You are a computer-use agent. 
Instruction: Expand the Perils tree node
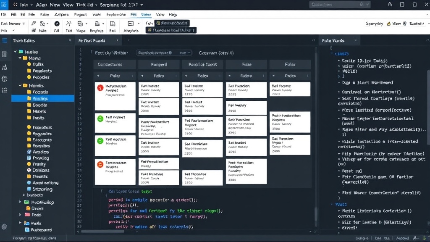[20, 223]
